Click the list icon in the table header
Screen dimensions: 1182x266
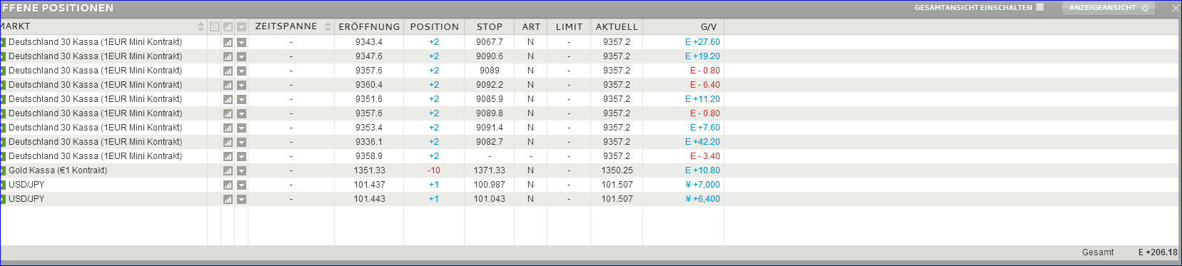point(214,26)
